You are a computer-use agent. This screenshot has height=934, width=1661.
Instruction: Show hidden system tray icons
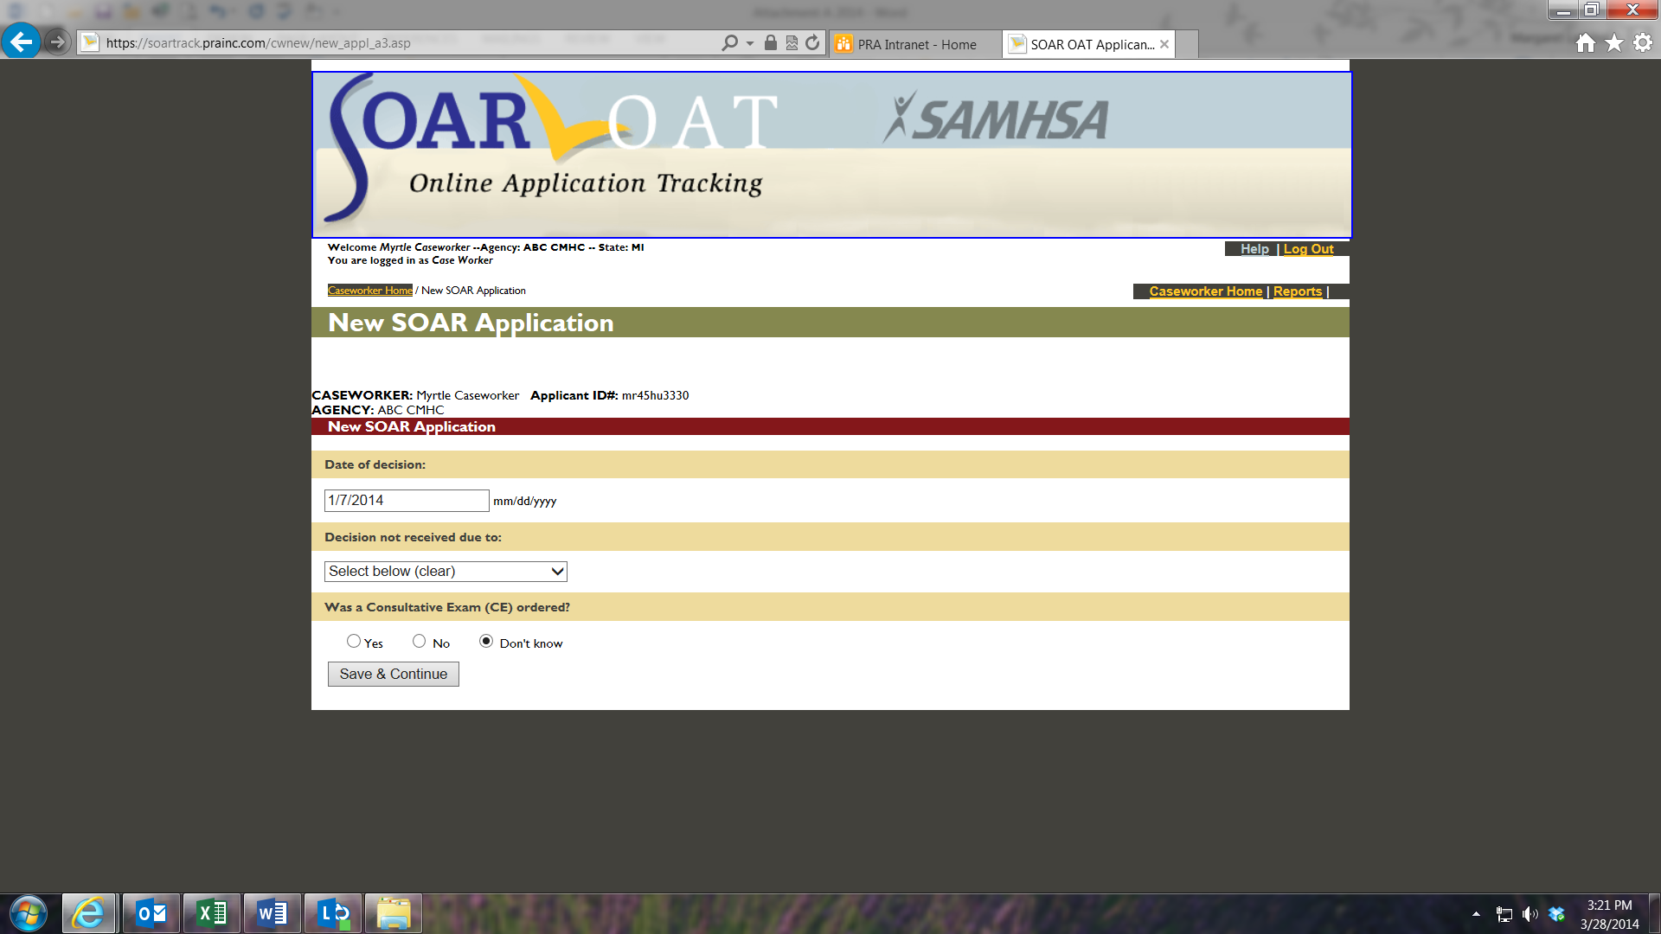1476,914
